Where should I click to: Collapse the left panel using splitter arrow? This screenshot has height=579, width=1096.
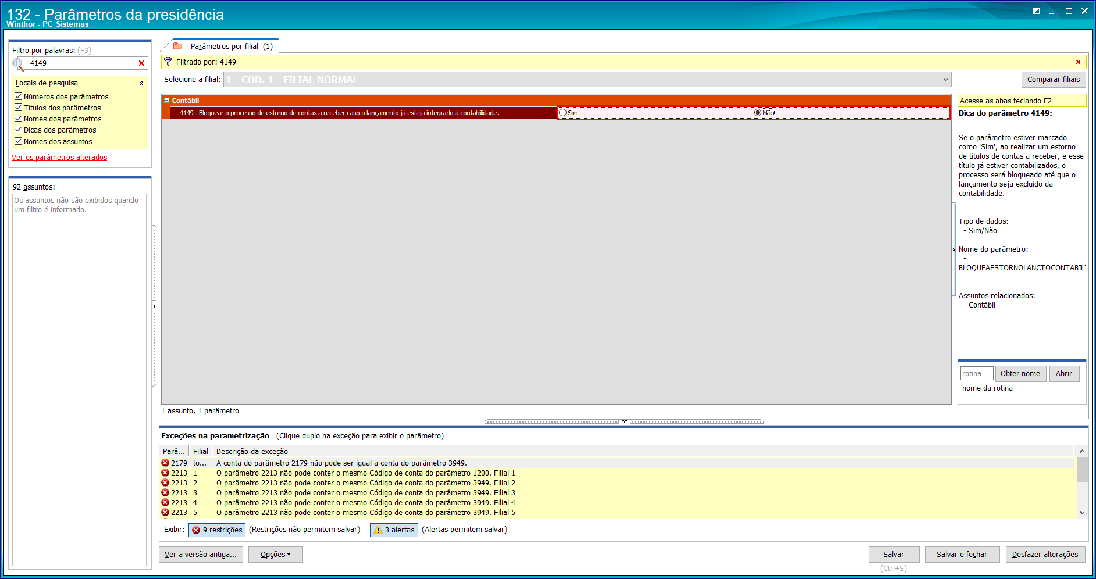(154, 306)
